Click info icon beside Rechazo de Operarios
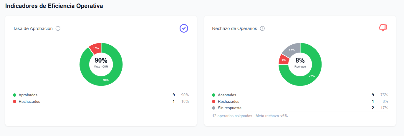Viewport: 404px width, 136px height. tap(262, 28)
